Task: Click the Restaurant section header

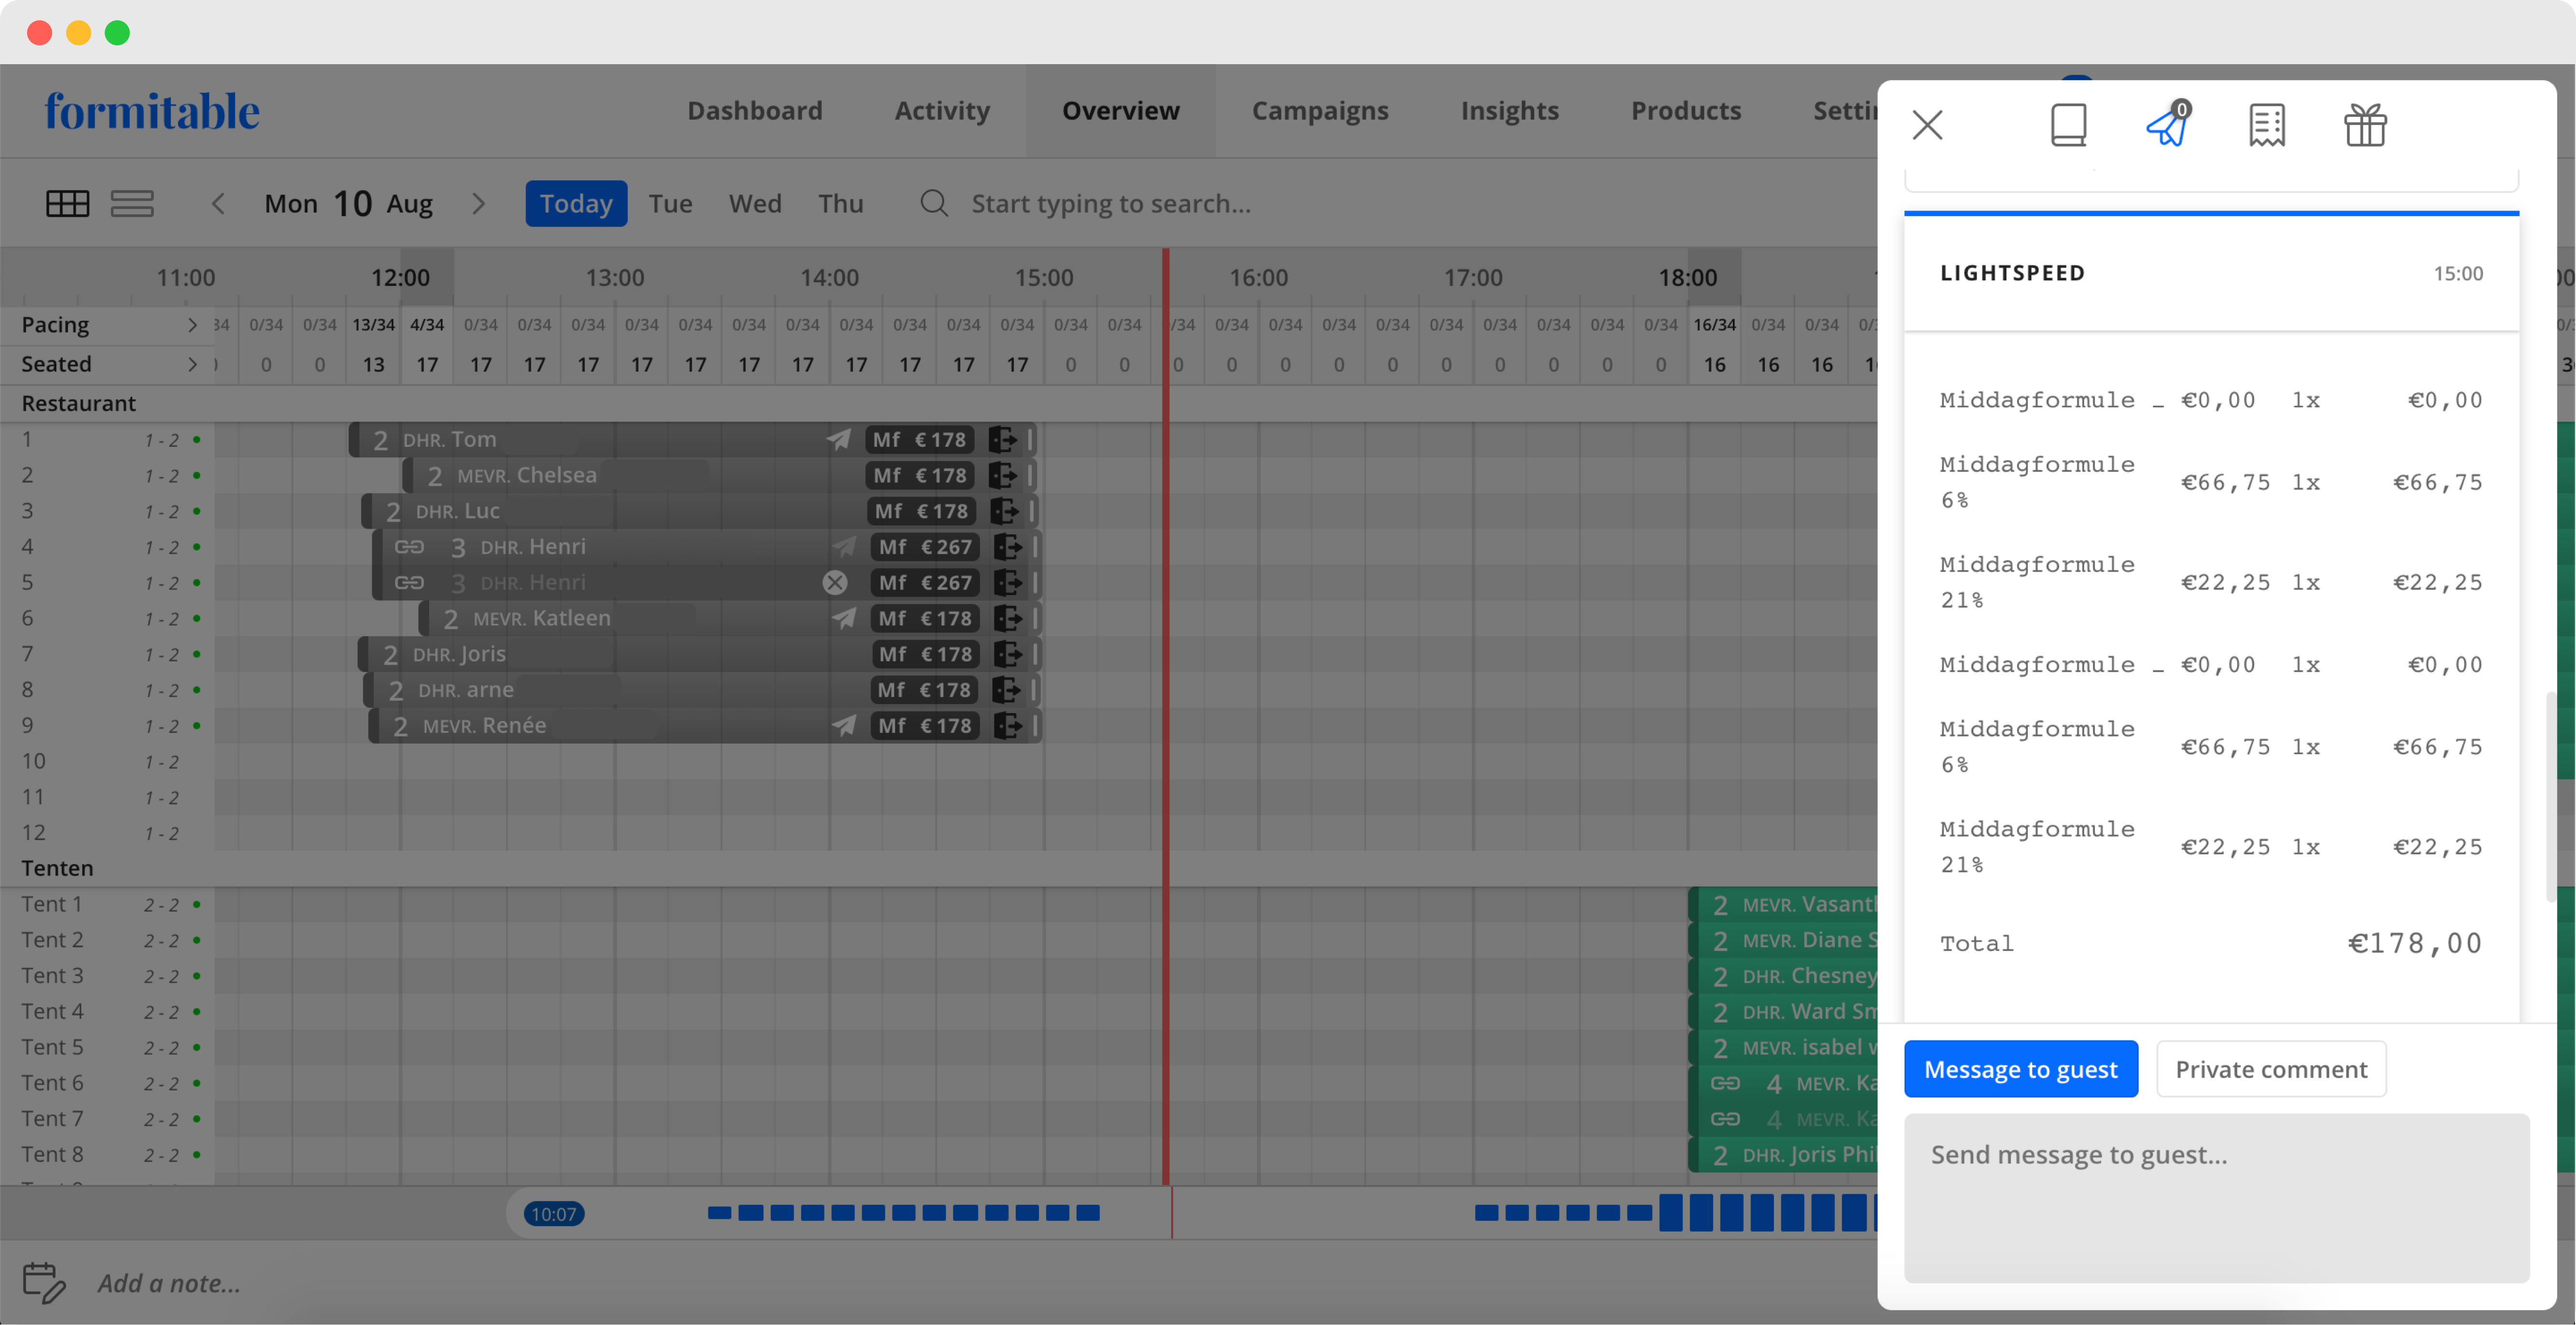Action: pos(79,403)
